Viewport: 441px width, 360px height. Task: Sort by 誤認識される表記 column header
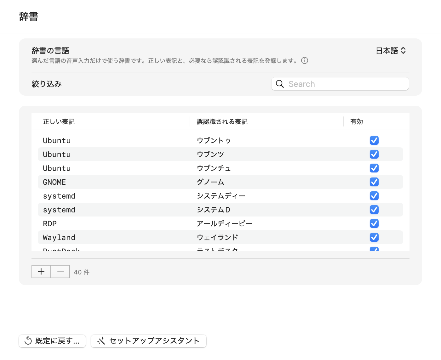[222, 121]
